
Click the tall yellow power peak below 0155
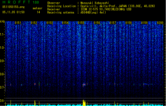point(84,103)
